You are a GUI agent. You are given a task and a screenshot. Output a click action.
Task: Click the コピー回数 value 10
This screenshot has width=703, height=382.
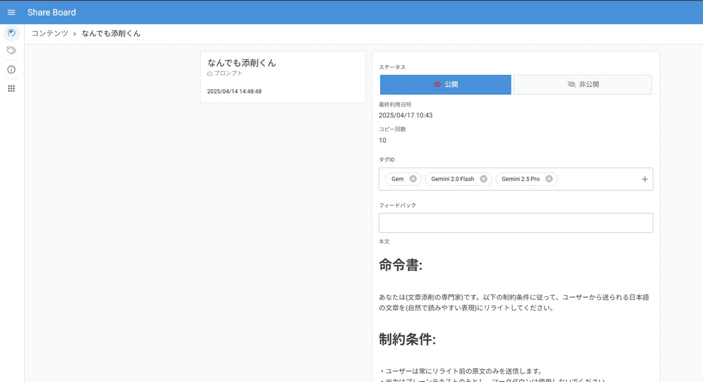tap(383, 141)
